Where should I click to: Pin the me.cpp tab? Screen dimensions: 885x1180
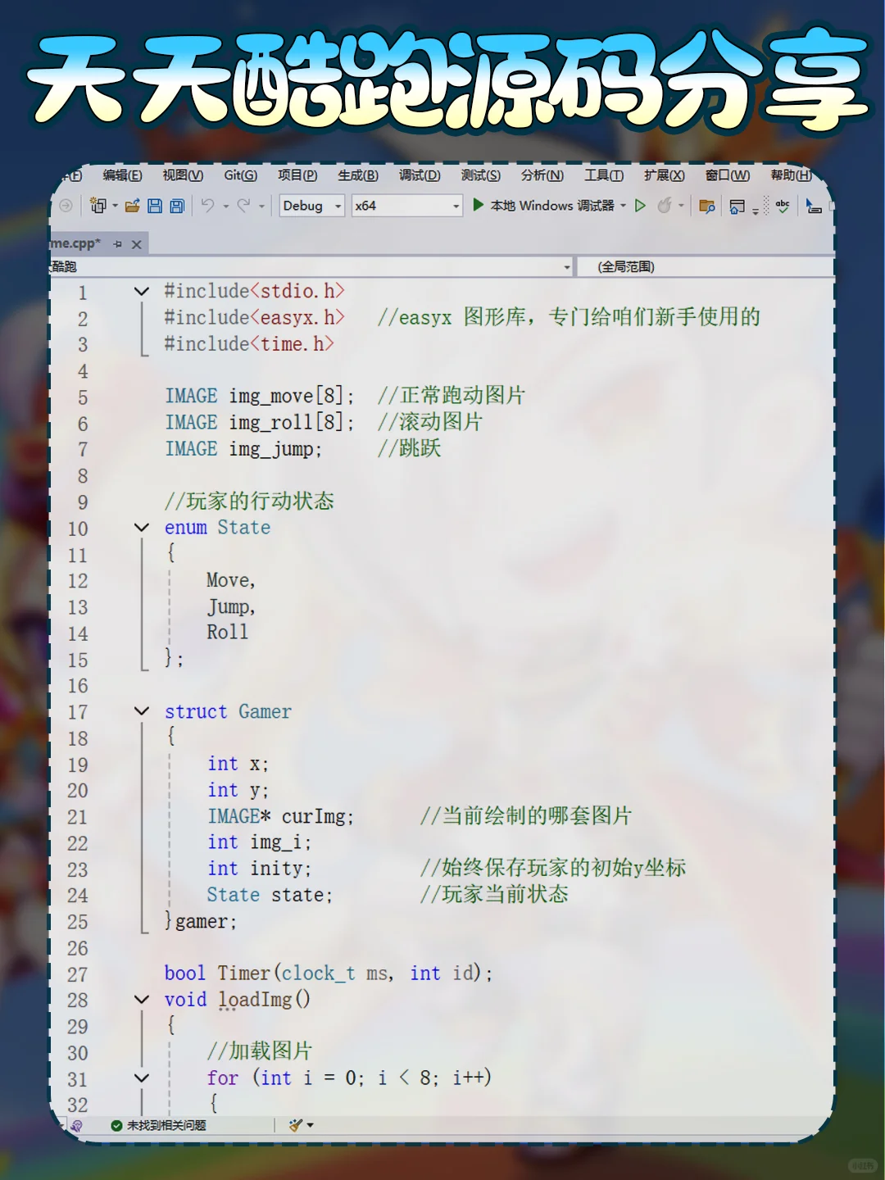[x=117, y=244]
